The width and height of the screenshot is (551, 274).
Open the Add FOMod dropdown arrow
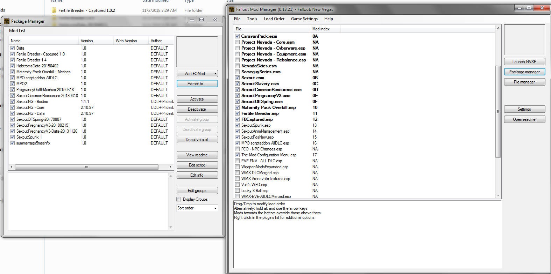pyautogui.click(x=216, y=74)
